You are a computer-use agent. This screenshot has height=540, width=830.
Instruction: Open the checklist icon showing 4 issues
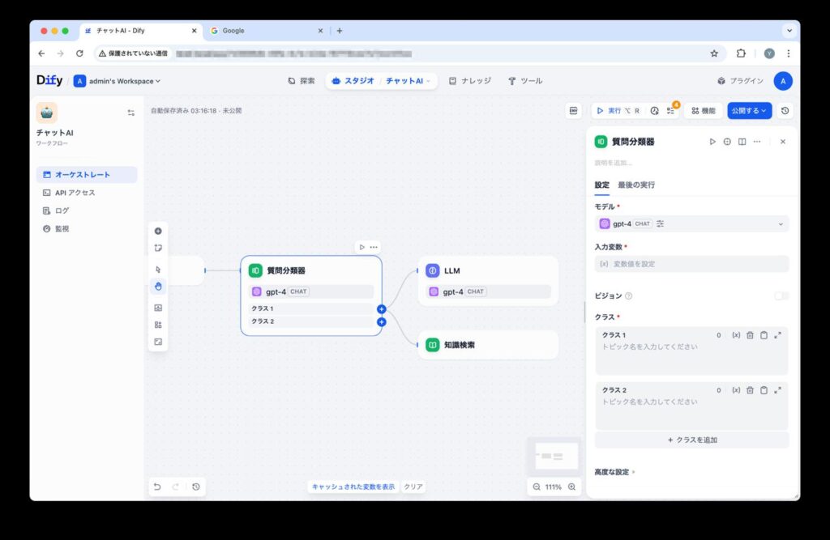pyautogui.click(x=670, y=110)
